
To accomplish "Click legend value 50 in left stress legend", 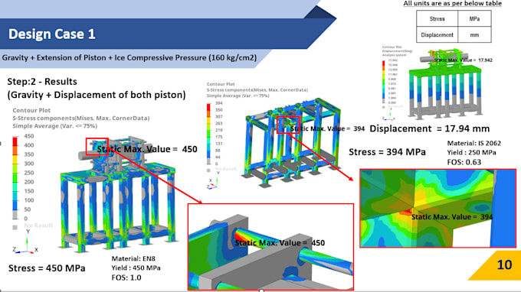I will pyautogui.click(x=28, y=209).
